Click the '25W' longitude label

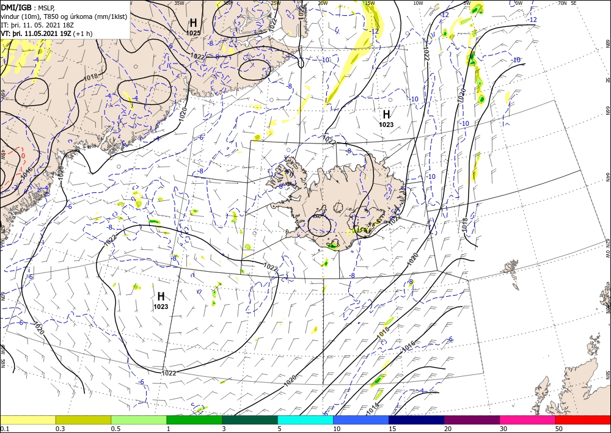(275, 3)
